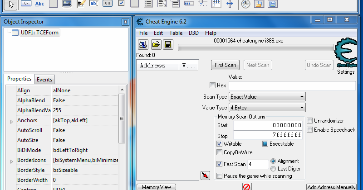
Task: Expand the Anchors property
Action: coord(11,122)
